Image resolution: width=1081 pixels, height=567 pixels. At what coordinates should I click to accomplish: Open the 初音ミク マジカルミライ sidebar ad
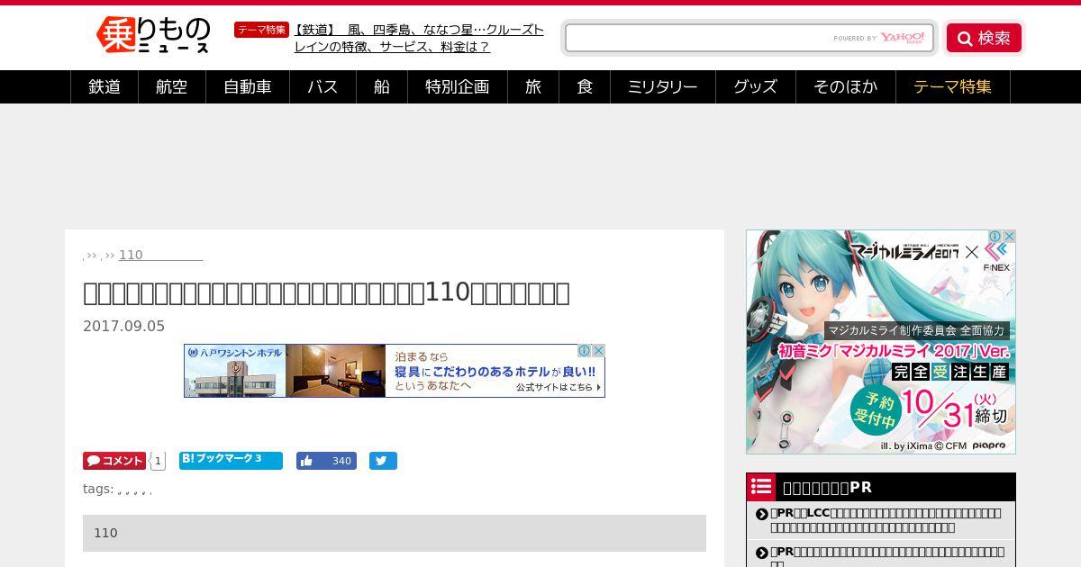(x=881, y=342)
